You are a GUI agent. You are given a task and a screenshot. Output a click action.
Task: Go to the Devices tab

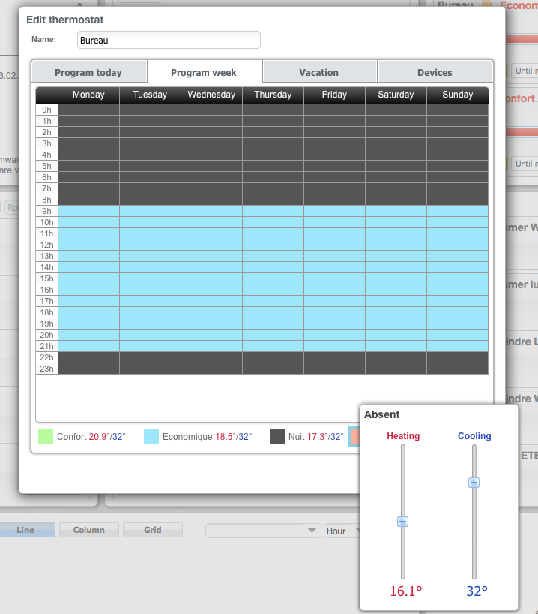point(435,72)
